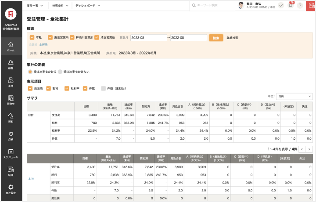Select 受注比率をかけない radio option
The image size is (316, 202).
61,71
